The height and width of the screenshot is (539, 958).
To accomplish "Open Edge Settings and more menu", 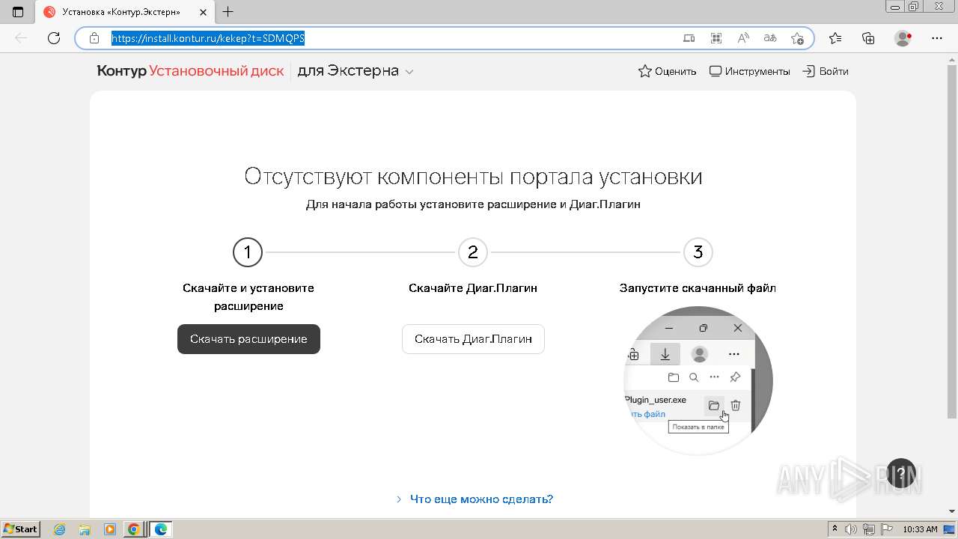I will [x=937, y=38].
